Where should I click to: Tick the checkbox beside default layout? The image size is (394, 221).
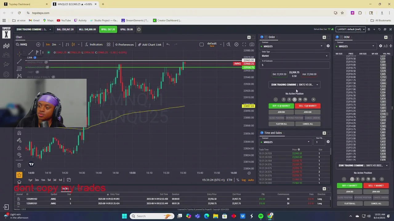[202, 45]
